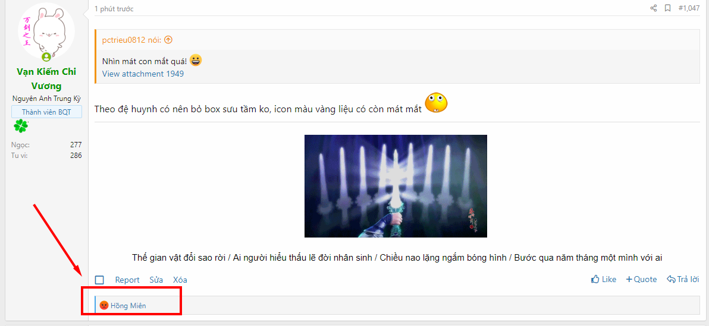Screen dimensions: 709x326
Task: Click the up-arrow icon in quote header
Action: tap(168, 40)
